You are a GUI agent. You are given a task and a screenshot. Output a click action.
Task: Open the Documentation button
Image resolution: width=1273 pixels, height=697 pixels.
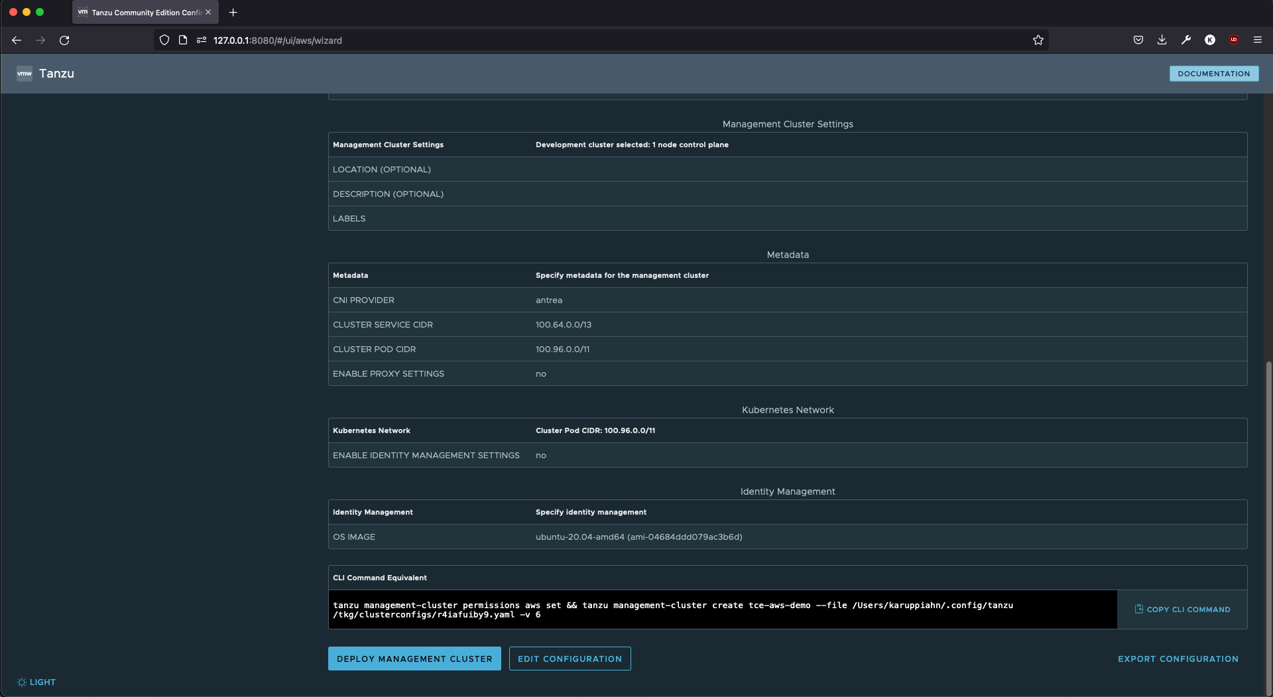(1214, 74)
